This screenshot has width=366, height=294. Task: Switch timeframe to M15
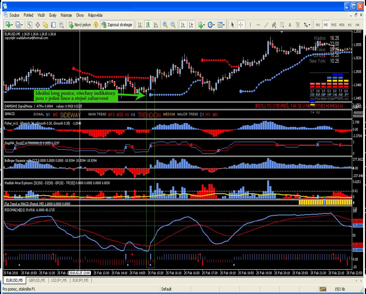point(334,25)
